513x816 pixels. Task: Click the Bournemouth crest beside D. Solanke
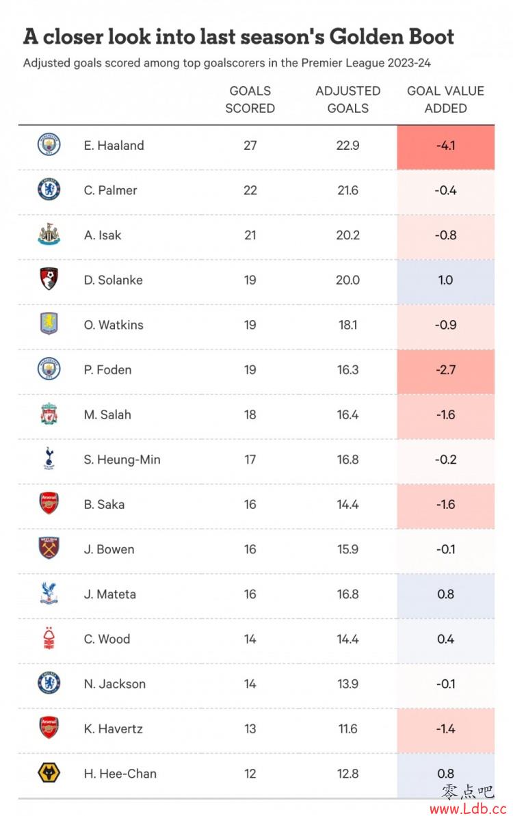pos(49,280)
